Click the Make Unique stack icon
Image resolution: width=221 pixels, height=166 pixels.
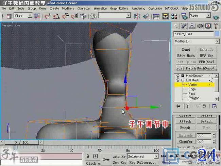[198, 106]
